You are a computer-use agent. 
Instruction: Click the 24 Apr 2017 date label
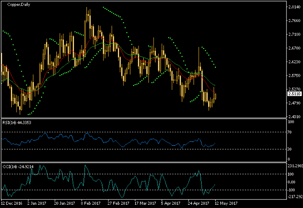199,203
